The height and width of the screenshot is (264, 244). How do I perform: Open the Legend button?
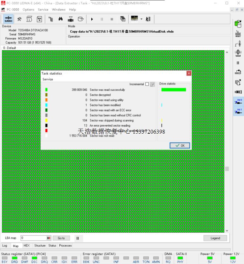(215, 238)
